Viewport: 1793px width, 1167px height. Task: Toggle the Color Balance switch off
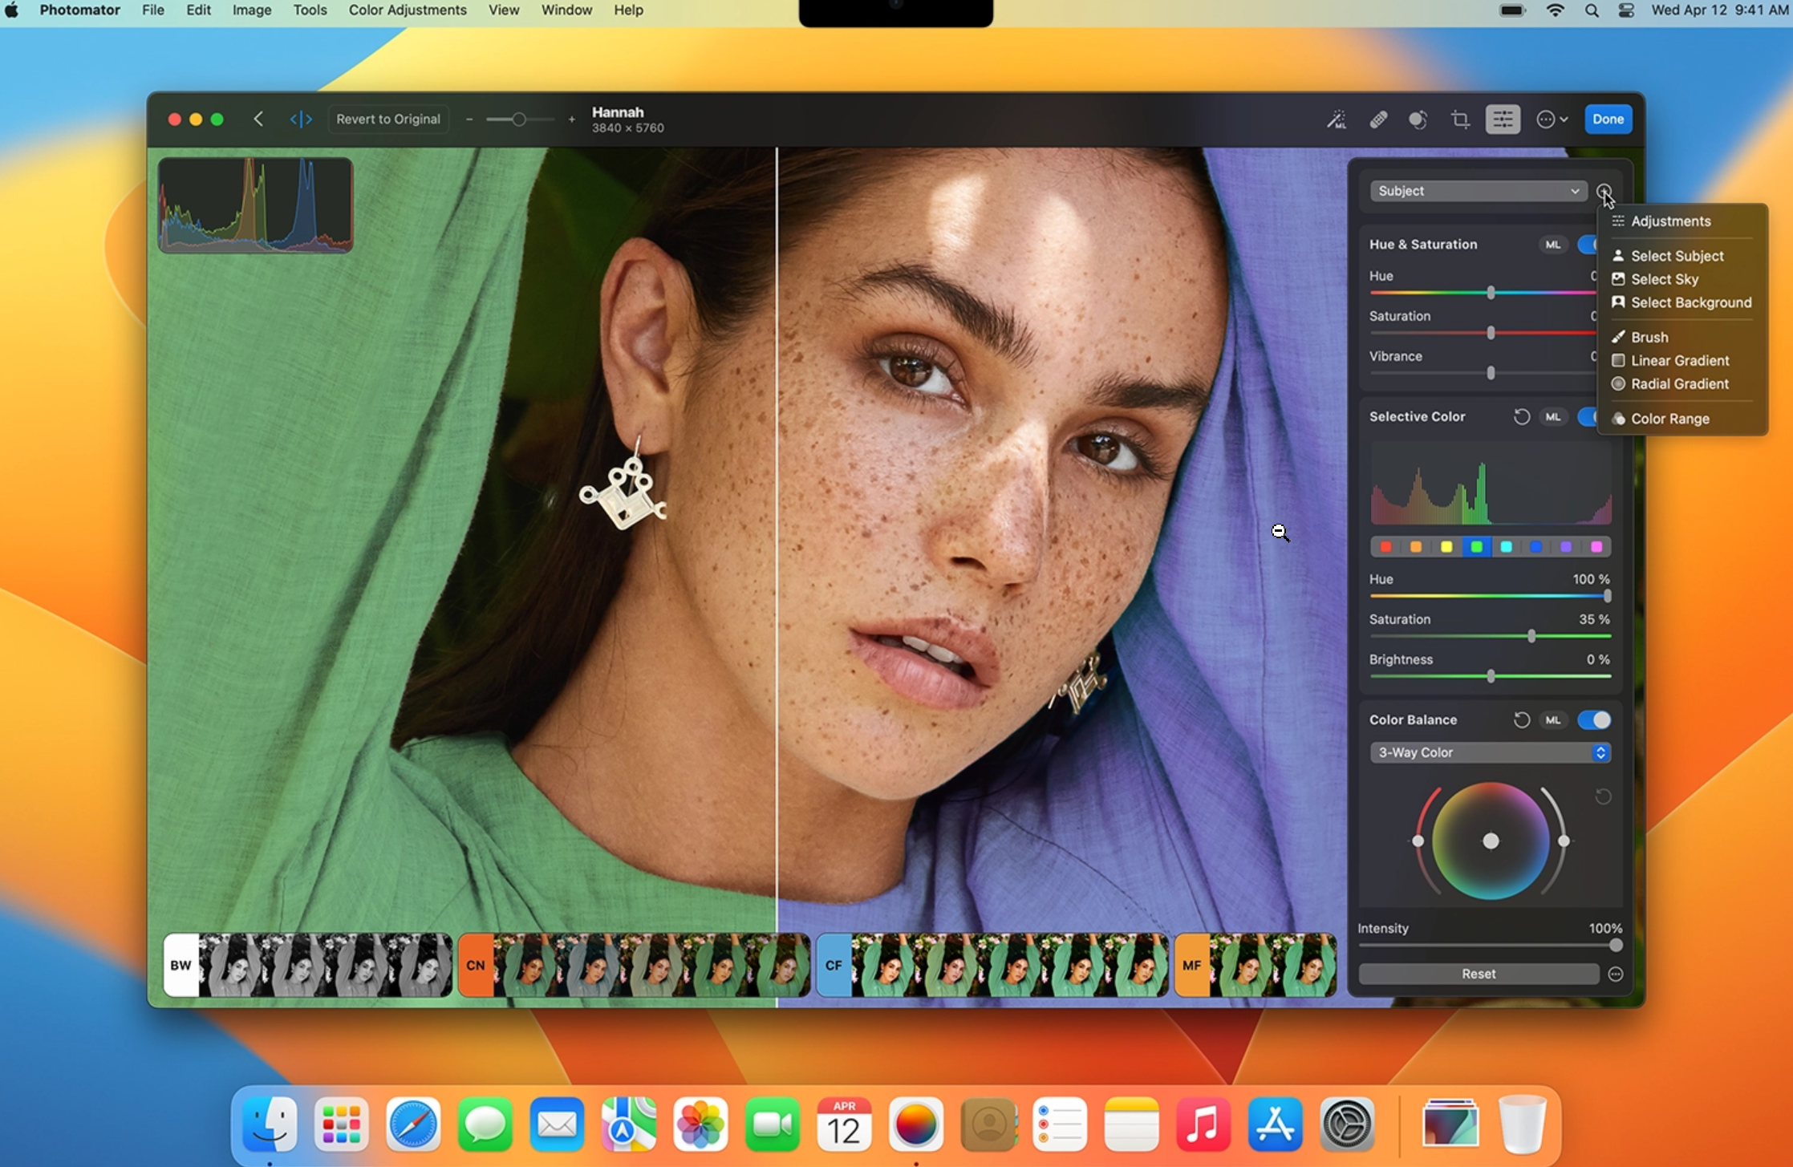(1593, 720)
